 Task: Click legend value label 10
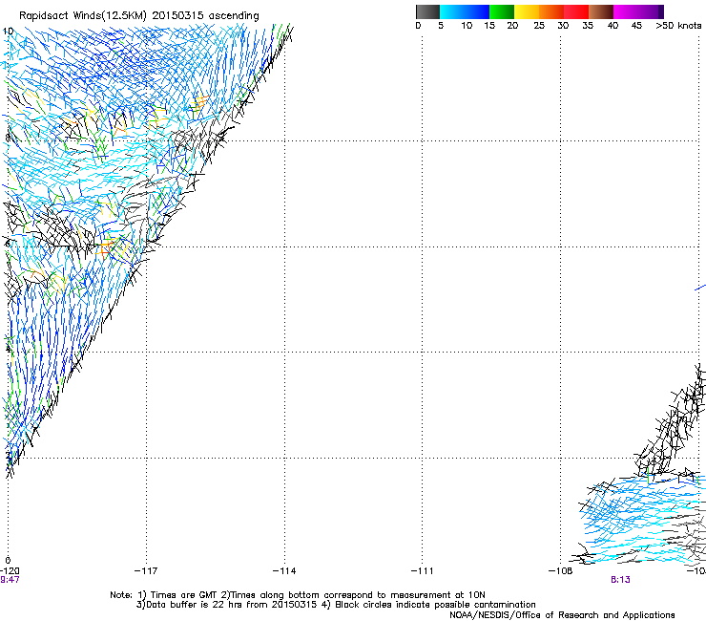coord(467,26)
